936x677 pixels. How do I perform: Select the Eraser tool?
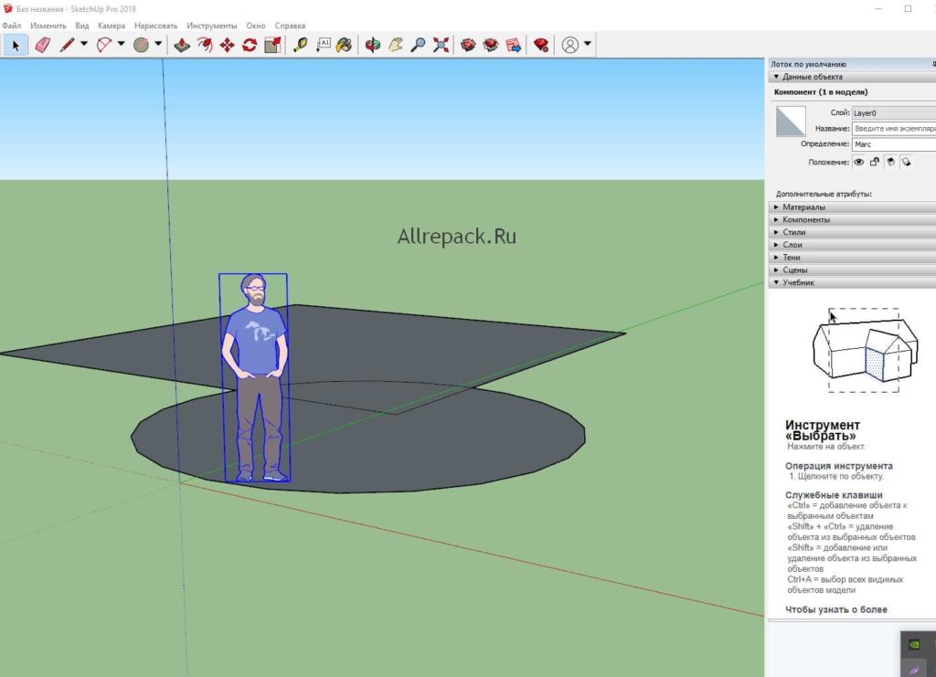pos(42,45)
